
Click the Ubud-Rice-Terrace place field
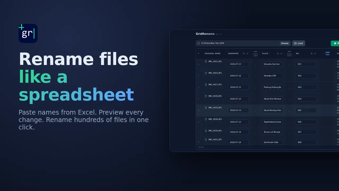pyautogui.click(x=273, y=99)
